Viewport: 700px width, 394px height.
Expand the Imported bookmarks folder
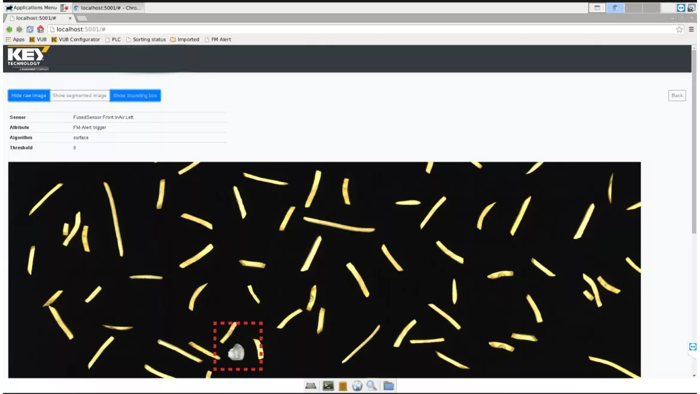tap(184, 40)
